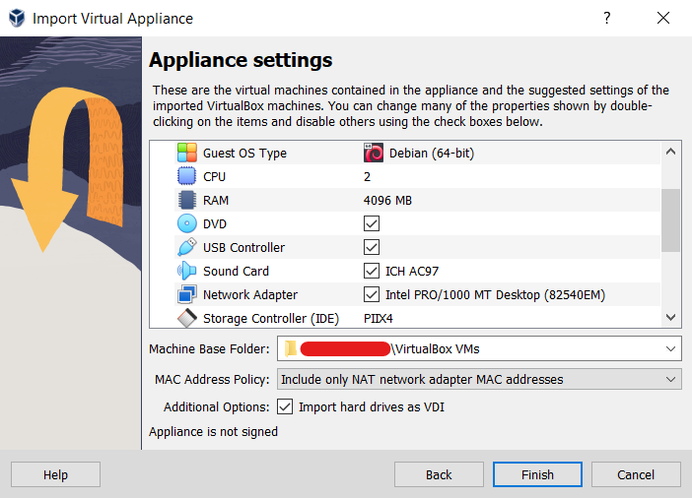
Task: Open the Machine Base Folder dropdown
Action: click(x=671, y=349)
